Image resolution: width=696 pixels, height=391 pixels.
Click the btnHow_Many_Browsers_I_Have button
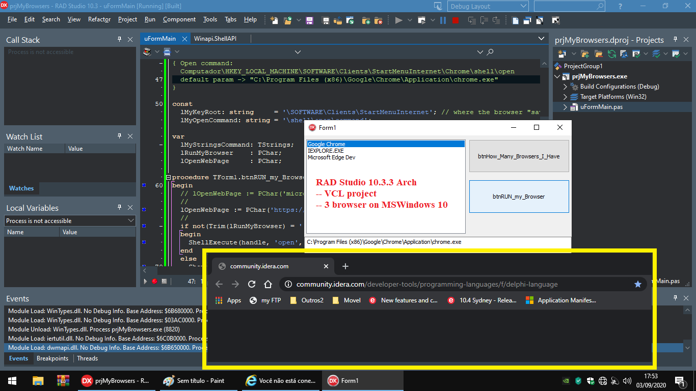[x=519, y=156]
